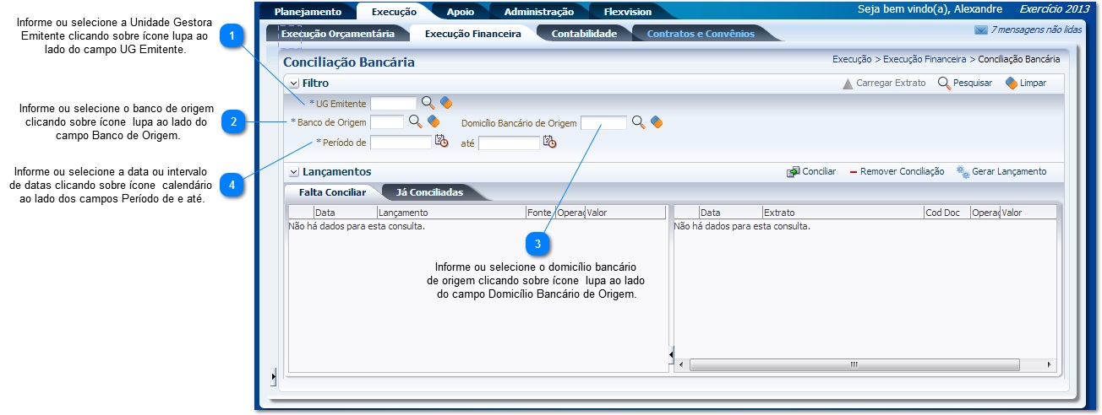The width and height of the screenshot is (1102, 415).
Task: Open the unread messages envelope icon
Action: (980, 30)
